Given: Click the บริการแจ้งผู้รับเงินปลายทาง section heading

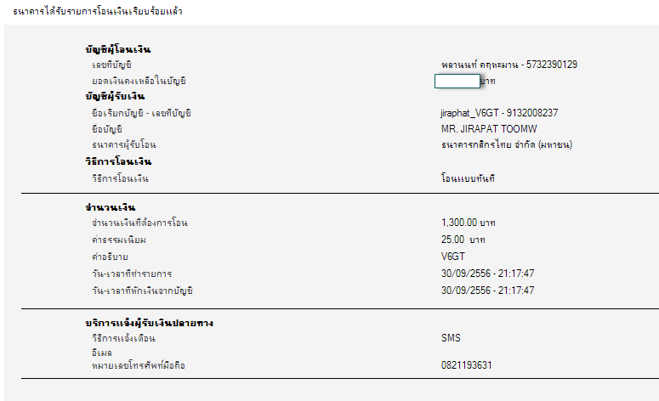Looking at the screenshot, I should [149, 324].
